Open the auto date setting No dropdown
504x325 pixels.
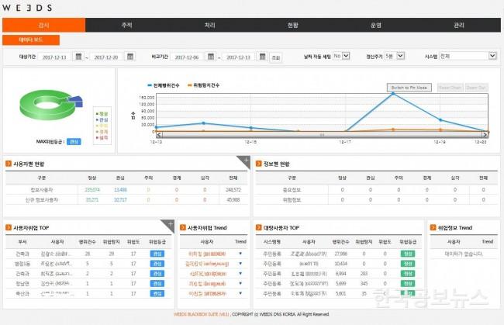(x=341, y=56)
